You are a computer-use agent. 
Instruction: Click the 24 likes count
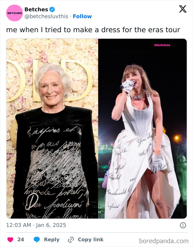(x=21, y=240)
